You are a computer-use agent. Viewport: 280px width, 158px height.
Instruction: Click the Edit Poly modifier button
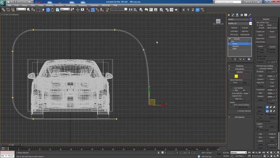[x=245, y=31]
